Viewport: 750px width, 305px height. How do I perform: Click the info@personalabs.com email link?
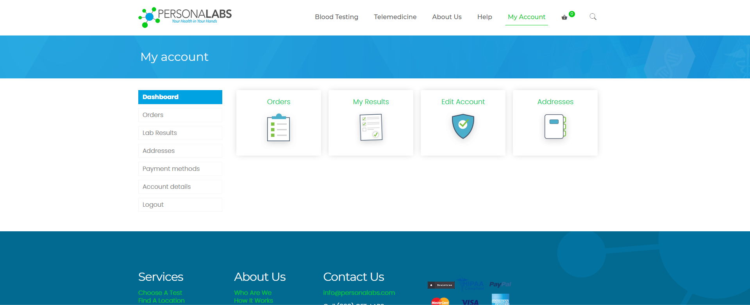pos(359,293)
